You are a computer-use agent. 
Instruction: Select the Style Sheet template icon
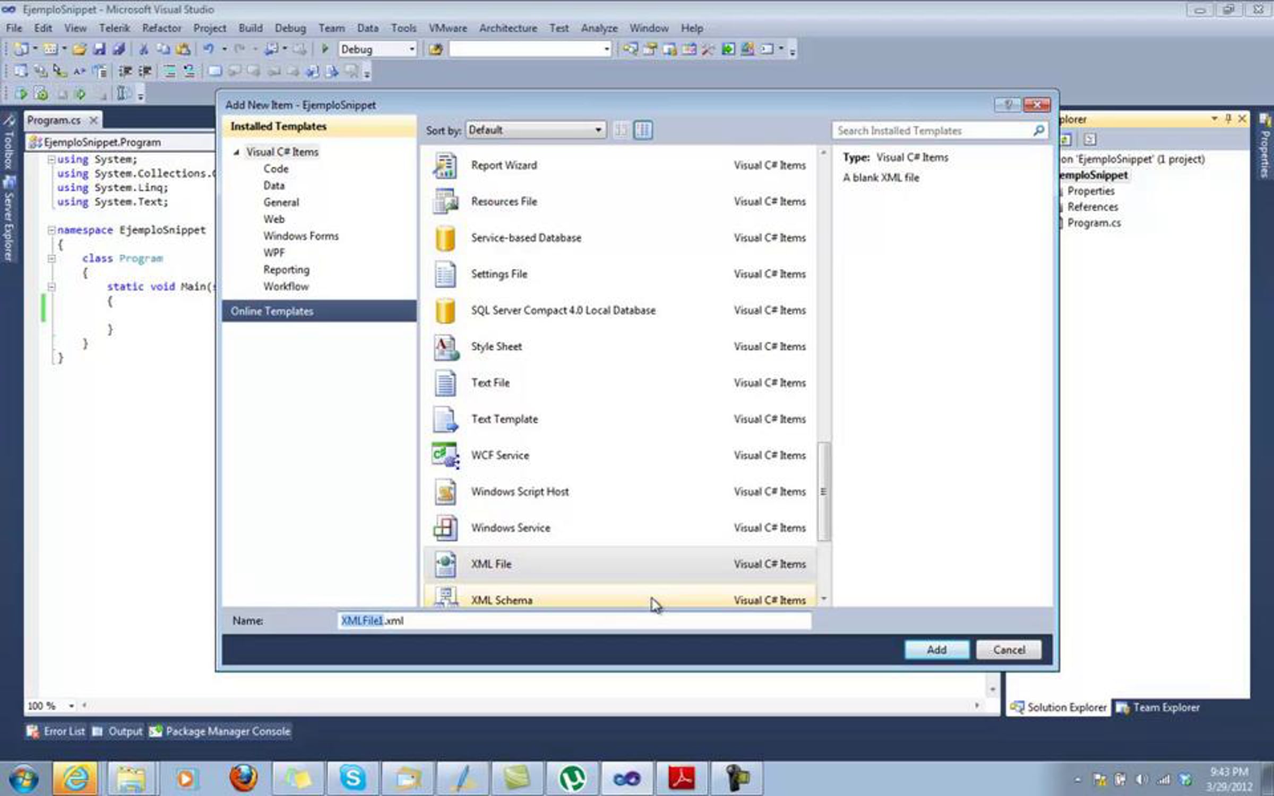click(x=445, y=347)
